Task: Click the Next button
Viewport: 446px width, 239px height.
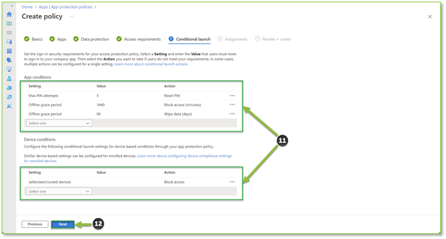Action: (63, 224)
